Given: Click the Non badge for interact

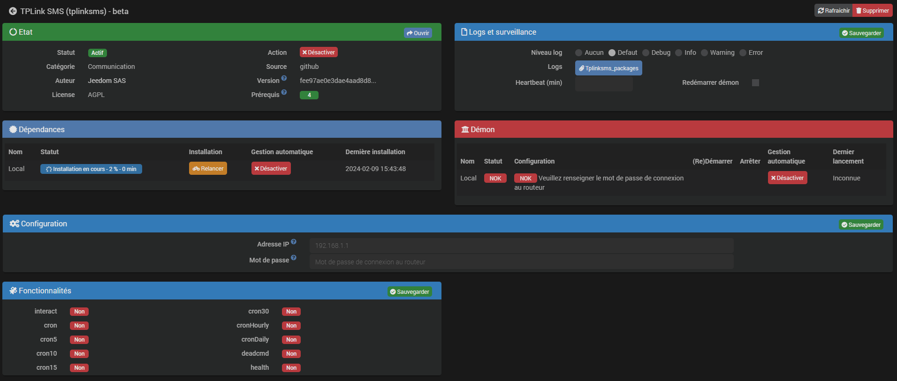Looking at the screenshot, I should (x=79, y=312).
